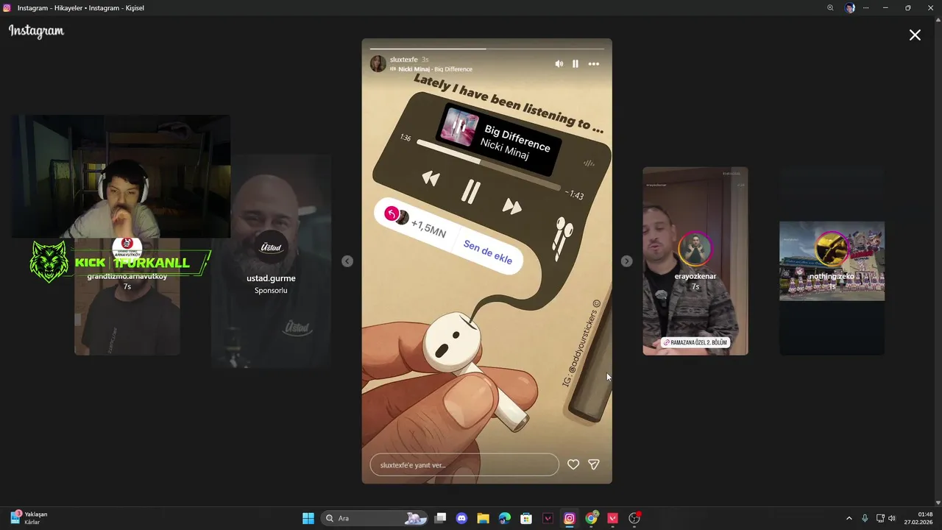942x530 pixels.
Task: Open File Explorer from the taskbar
Action: click(483, 518)
